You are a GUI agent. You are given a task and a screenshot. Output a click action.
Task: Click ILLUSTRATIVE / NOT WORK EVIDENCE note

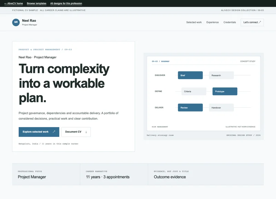point(240,127)
